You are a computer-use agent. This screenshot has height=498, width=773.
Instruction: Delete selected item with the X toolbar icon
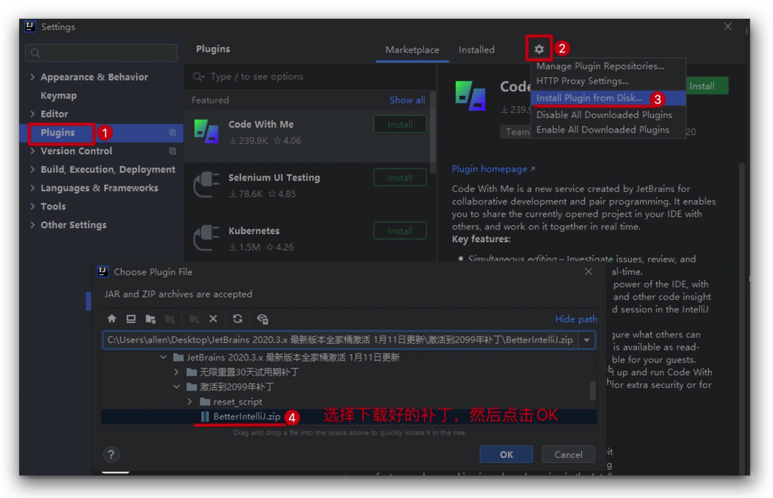point(213,319)
